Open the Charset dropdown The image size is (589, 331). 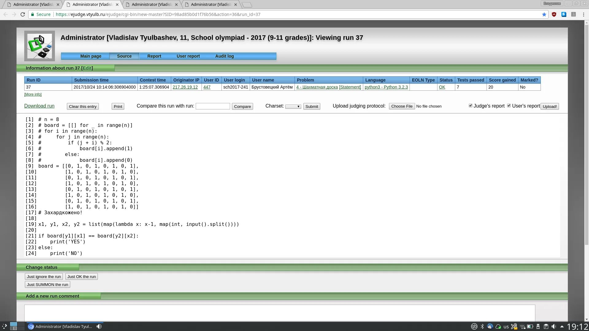click(x=293, y=106)
